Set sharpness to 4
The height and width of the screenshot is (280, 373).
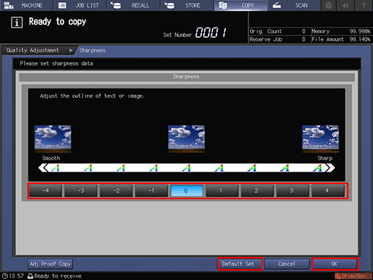[x=328, y=191]
